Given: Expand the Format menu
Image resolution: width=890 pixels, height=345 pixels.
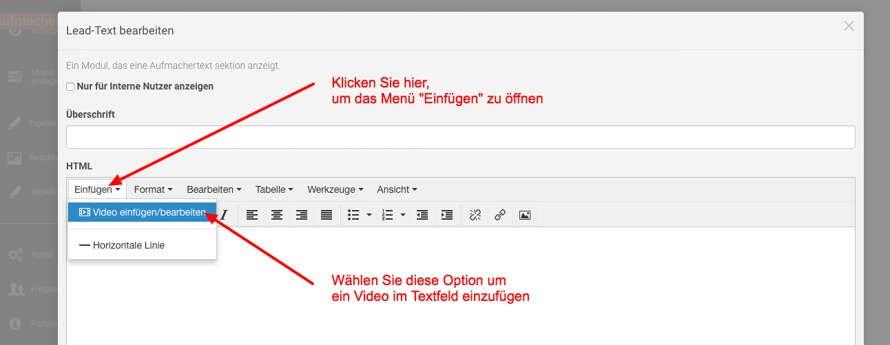Looking at the screenshot, I should pyautogui.click(x=153, y=189).
